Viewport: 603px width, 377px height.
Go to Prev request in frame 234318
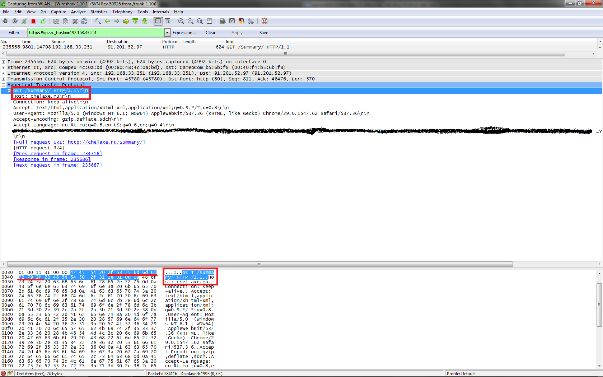click(x=58, y=154)
